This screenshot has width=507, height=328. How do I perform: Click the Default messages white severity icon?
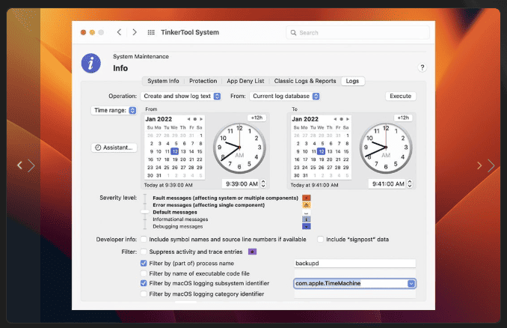pos(306,213)
